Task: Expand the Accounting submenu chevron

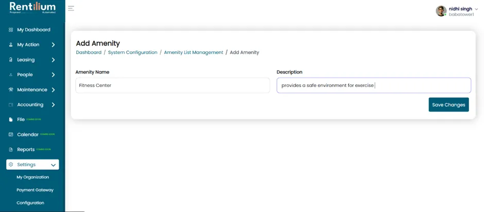Action: (53, 105)
